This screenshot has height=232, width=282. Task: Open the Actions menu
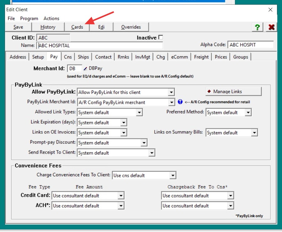[x=51, y=18]
